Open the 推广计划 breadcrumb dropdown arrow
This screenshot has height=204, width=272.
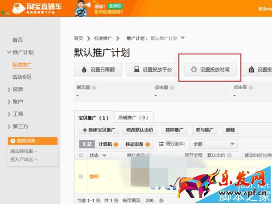(x=183, y=38)
